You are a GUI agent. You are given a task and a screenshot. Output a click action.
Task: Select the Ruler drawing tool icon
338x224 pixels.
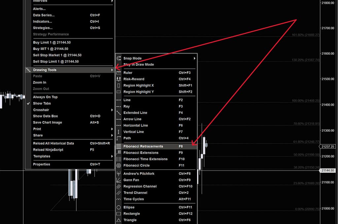[119, 73]
